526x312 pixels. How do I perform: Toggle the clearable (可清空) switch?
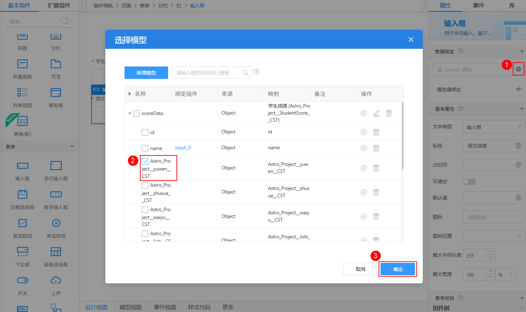469,182
